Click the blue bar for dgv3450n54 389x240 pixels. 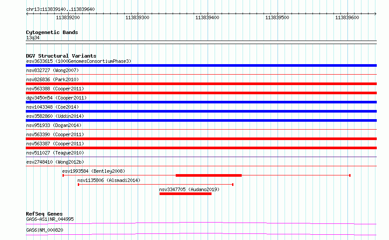(201, 102)
